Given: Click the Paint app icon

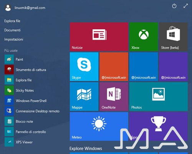Looking at the screenshot, I should tap(9, 59).
